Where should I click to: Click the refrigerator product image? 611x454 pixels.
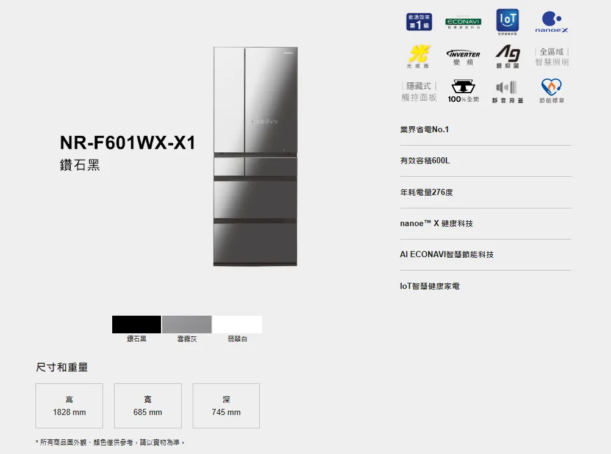pyautogui.click(x=255, y=156)
